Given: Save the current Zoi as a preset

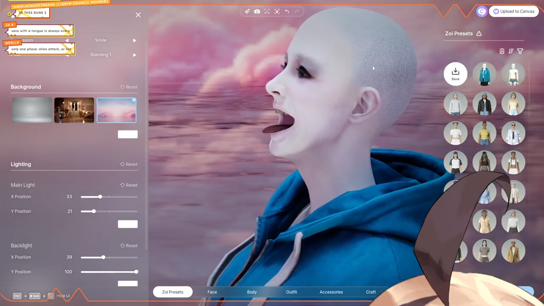Looking at the screenshot, I should 456,74.
